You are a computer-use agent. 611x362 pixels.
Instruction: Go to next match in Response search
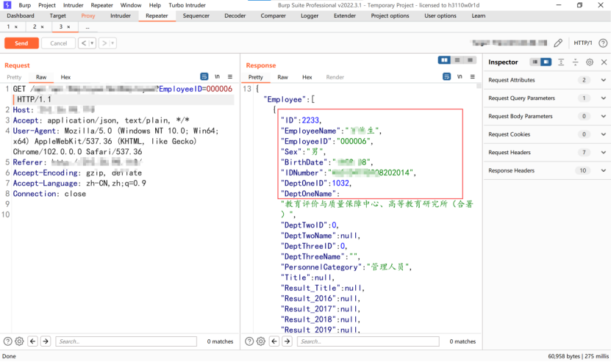point(287,341)
